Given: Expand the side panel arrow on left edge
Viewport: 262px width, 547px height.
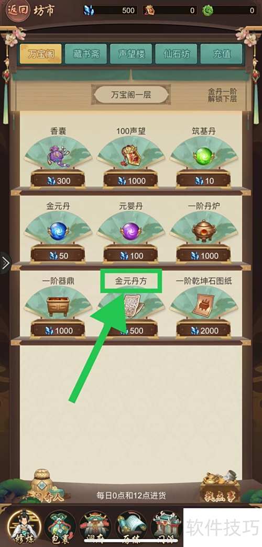Looking at the screenshot, I should click(5, 263).
